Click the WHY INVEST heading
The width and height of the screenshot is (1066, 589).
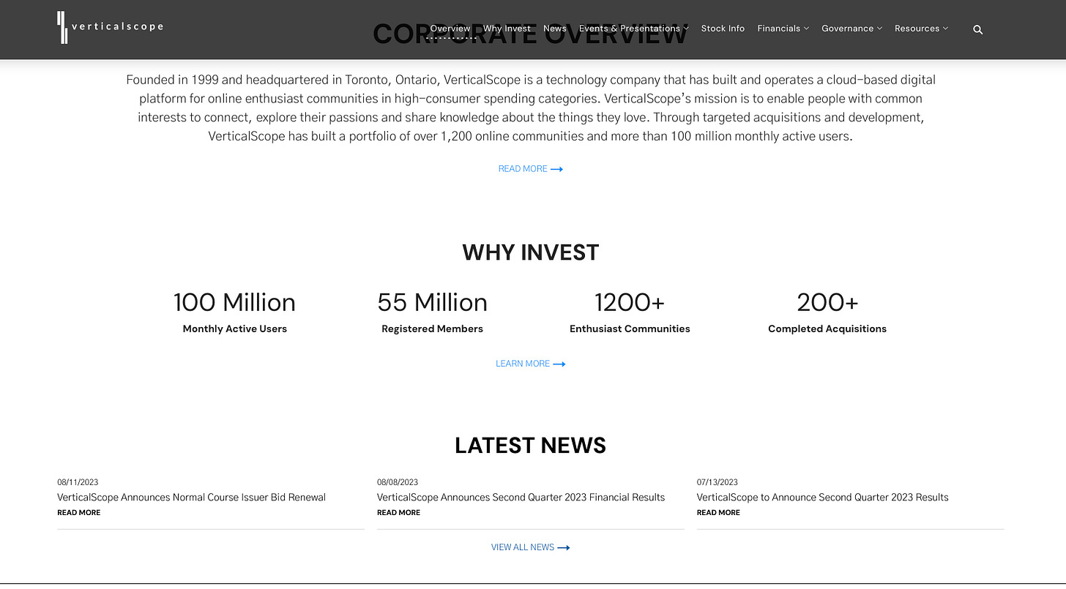531,252
